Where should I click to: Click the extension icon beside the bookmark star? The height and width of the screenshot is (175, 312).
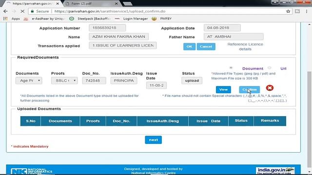pos(297,11)
